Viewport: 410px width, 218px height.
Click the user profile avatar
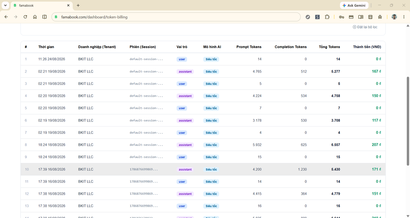(x=394, y=17)
